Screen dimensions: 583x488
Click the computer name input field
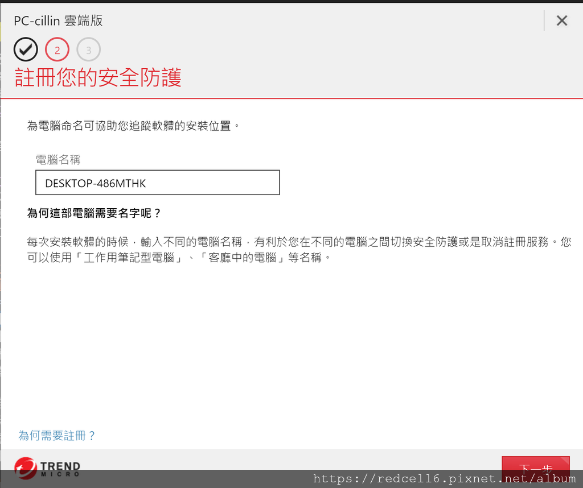tap(158, 183)
